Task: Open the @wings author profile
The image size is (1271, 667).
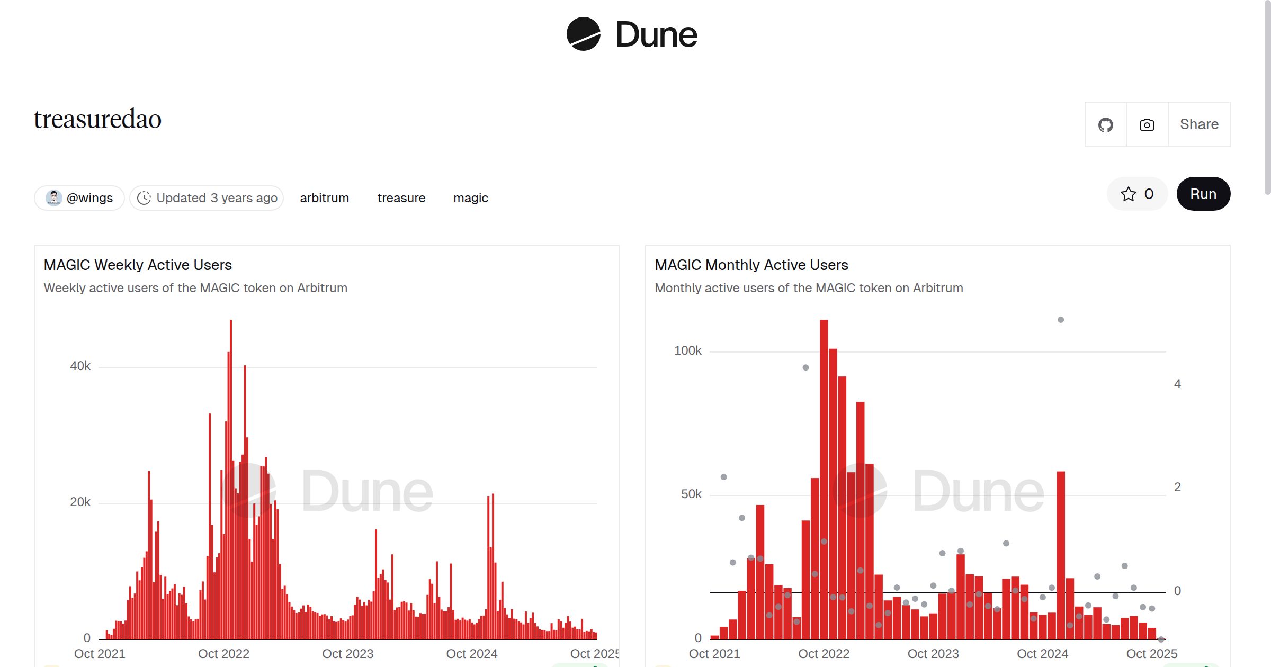Action: tap(89, 198)
